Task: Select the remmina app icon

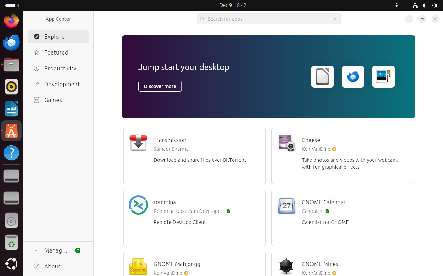Action: point(138,205)
